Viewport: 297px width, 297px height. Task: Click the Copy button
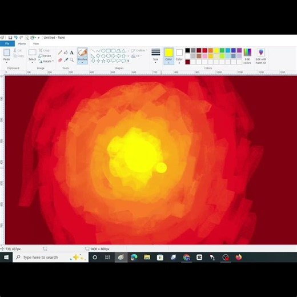pyautogui.click(x=18, y=56)
